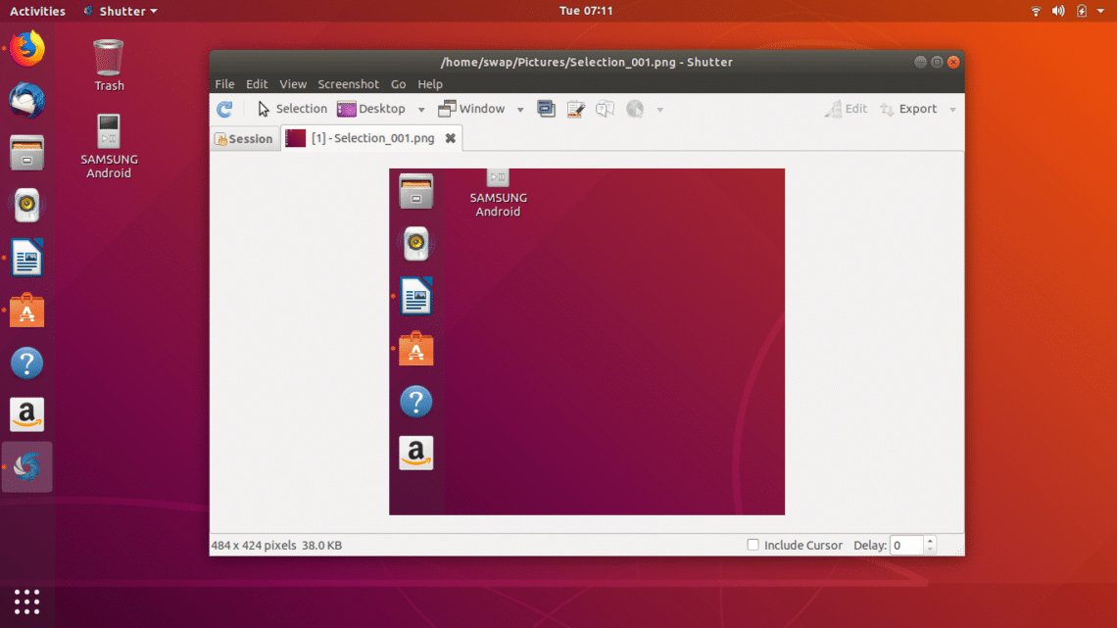This screenshot has width=1117, height=628.
Task: Launch Firefox from the dock
Action: click(x=26, y=49)
